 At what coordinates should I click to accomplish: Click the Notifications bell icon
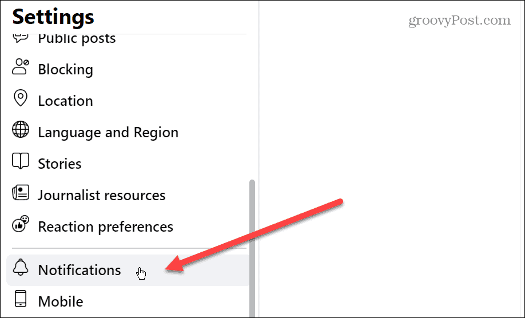[21, 267]
